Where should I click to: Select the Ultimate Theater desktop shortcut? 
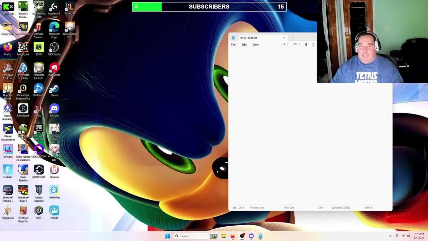coord(38,30)
